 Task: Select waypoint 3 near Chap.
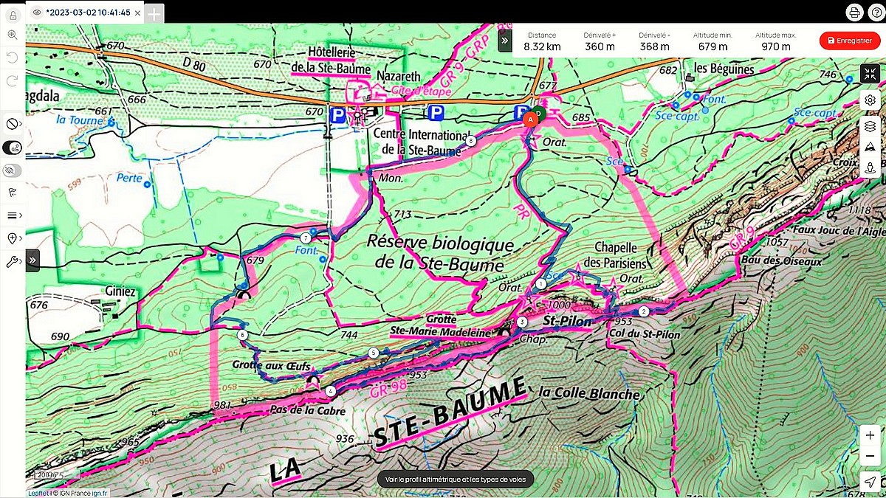(x=523, y=322)
